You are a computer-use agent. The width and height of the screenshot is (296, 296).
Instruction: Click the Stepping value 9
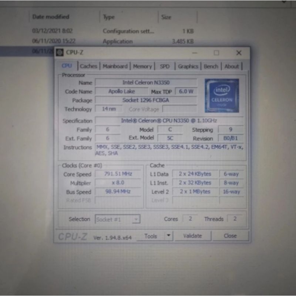231,129
